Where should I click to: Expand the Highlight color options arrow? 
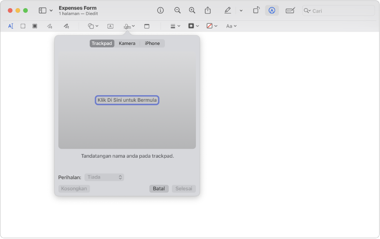[241, 11]
